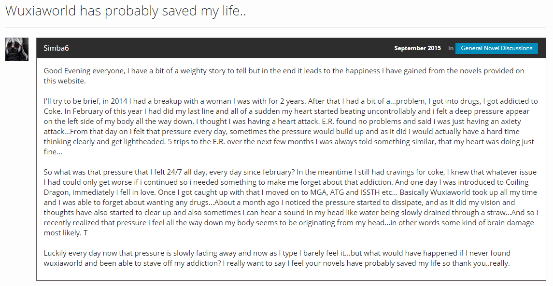Open the General Novel Discussions category

pyautogui.click(x=496, y=48)
